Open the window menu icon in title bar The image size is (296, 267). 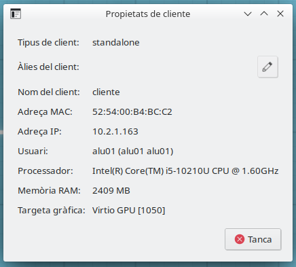pos(16,14)
